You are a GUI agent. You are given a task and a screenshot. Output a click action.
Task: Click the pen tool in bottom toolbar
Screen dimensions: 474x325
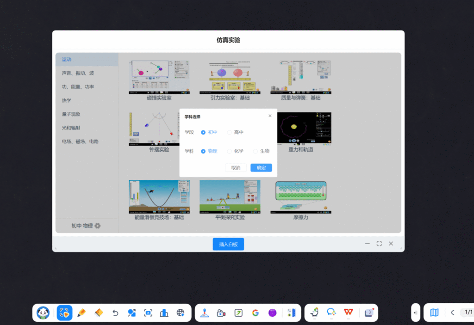pyautogui.click(x=81, y=313)
